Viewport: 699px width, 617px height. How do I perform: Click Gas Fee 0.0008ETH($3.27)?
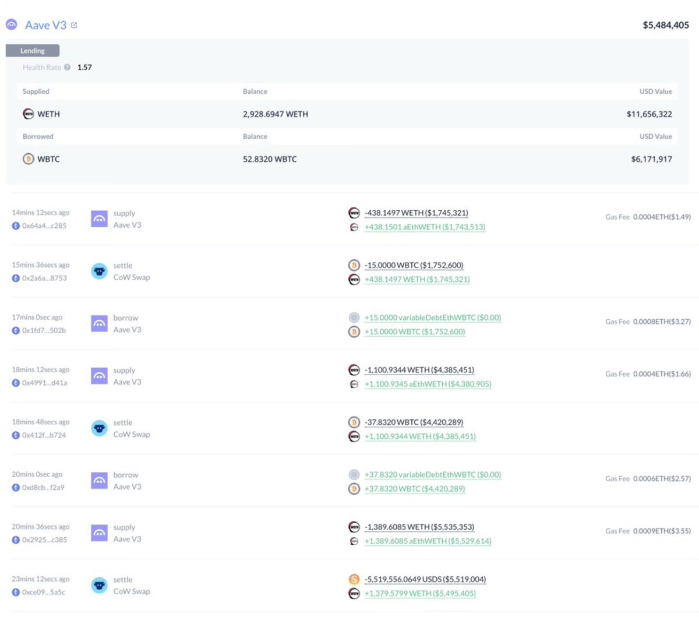click(648, 321)
